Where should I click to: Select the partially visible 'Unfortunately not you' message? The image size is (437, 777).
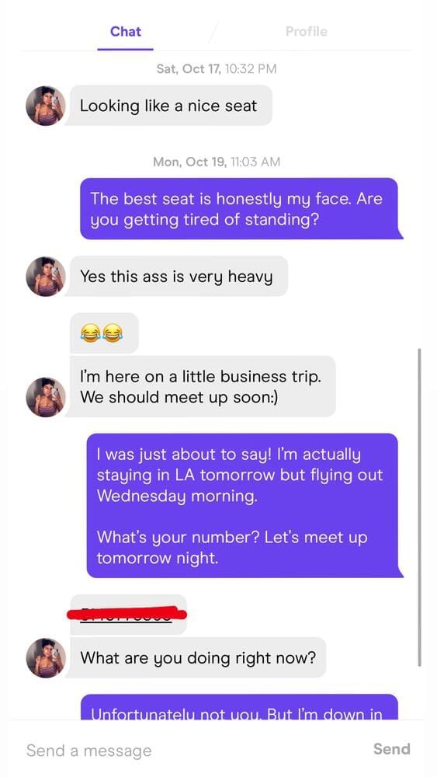click(x=239, y=707)
